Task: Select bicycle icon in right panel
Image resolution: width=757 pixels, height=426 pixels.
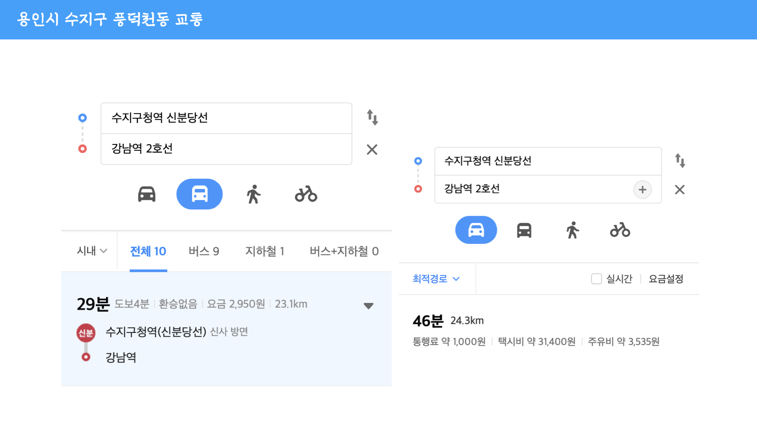Action: (x=620, y=230)
